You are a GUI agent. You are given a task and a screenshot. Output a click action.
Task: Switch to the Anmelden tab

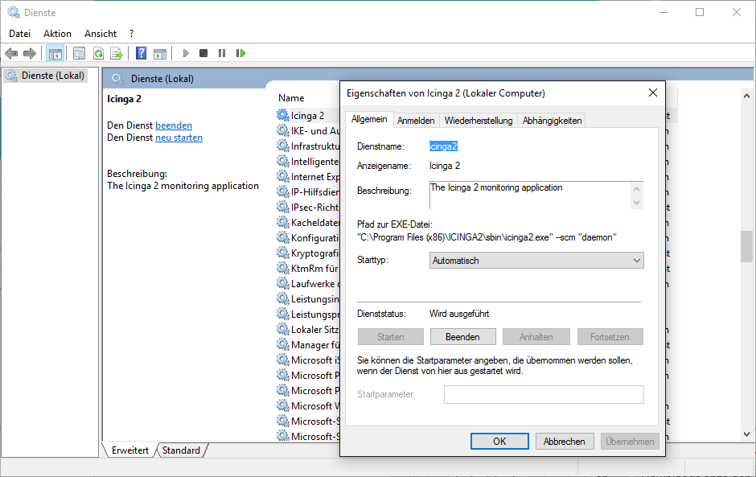tap(416, 121)
